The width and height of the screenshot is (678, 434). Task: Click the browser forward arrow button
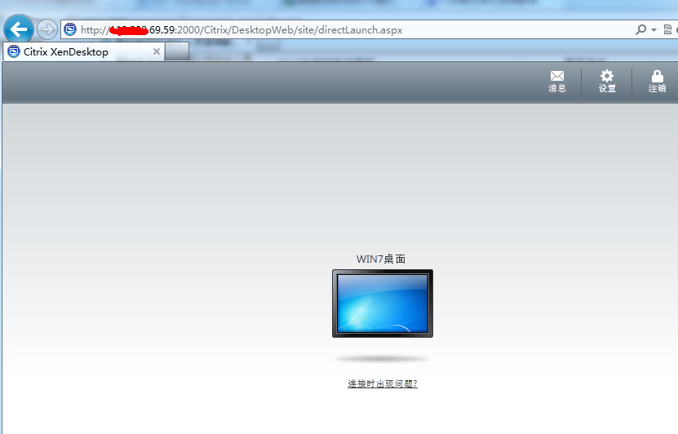(x=47, y=30)
